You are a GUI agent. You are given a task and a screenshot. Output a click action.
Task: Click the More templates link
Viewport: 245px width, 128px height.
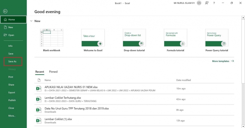click(223, 61)
